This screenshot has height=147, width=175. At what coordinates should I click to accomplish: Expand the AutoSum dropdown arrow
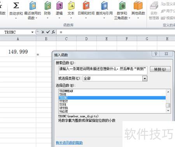[16, 18]
